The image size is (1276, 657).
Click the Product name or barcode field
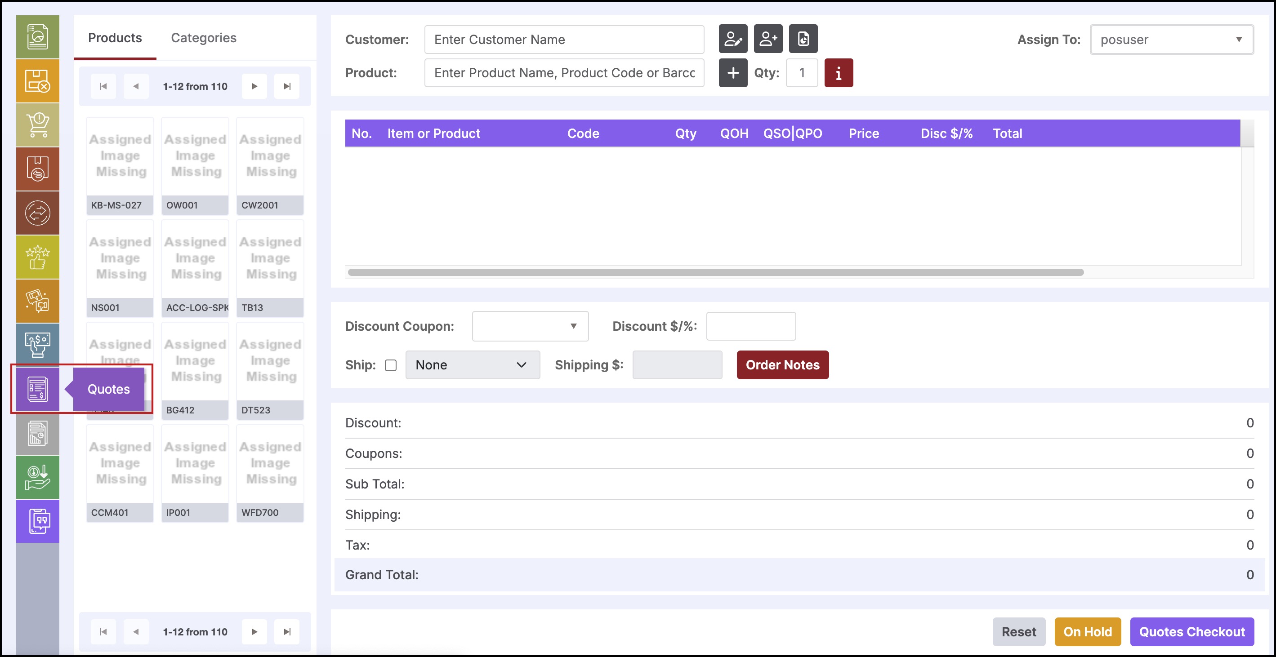[x=564, y=73]
